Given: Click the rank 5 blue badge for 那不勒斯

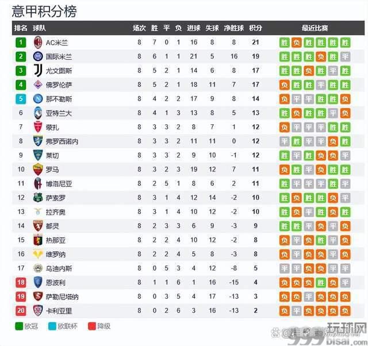Looking at the screenshot, I should (21, 99).
